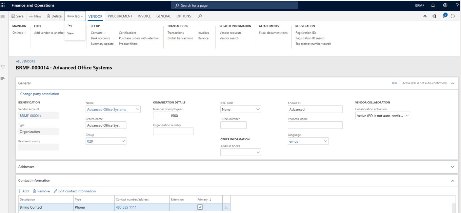
Task: Click the Primary column sort header
Action: click(204, 199)
